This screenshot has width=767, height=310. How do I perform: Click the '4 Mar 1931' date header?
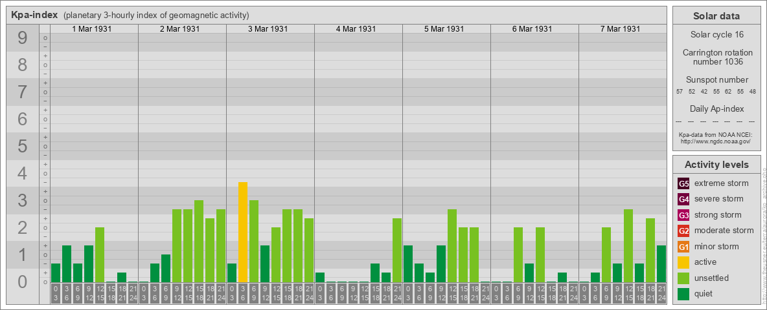[356, 29]
